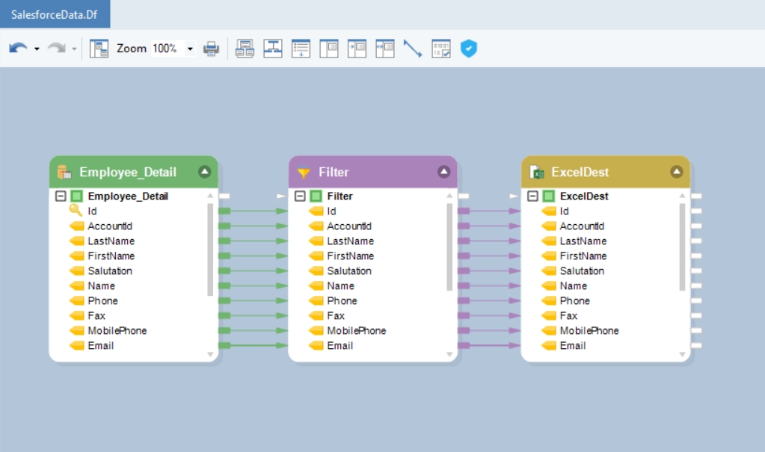The width and height of the screenshot is (765, 452).
Task: Click the link connector line tool icon
Action: point(413,49)
